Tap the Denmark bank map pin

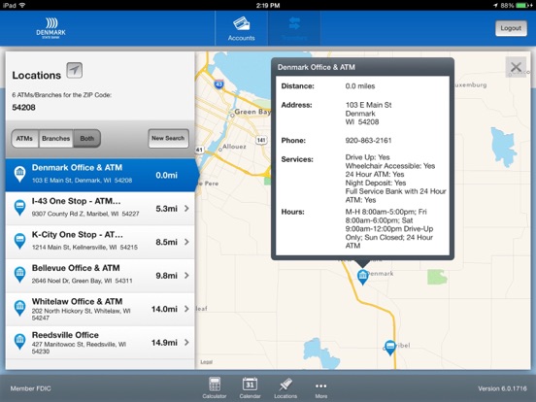point(363,277)
